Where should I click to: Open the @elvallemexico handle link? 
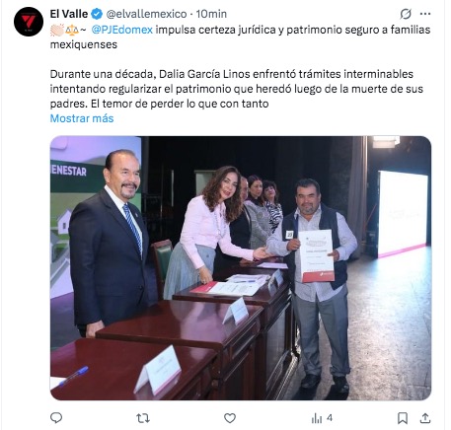coord(146,14)
